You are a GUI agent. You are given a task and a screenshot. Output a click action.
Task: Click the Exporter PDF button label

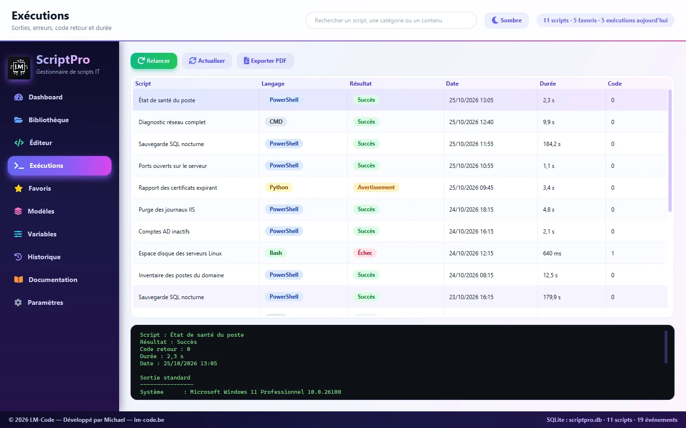[269, 61]
